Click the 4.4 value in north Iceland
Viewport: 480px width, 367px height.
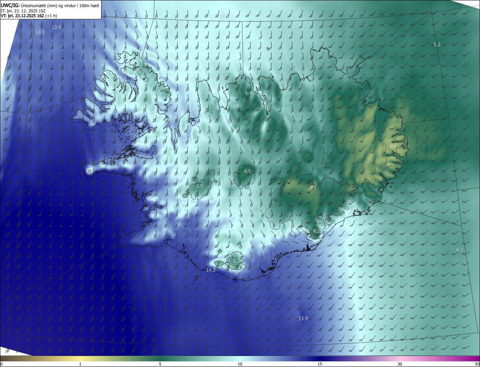point(248,93)
